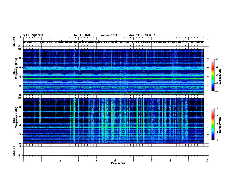Click the ch.1 spectrogram color bar

[213, 75]
